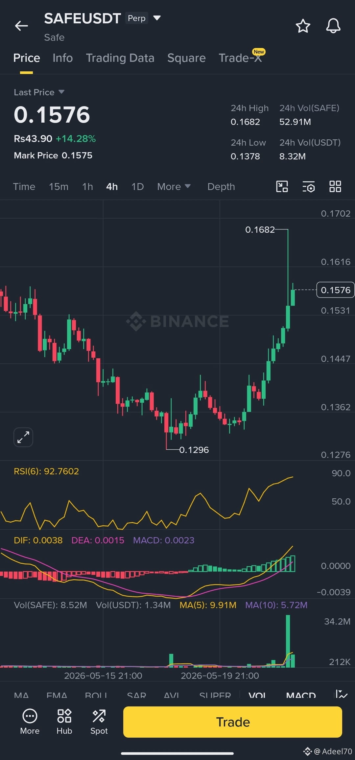Screen dimensions: 355x760
Task: Switch to the Depth chart view
Action: coord(221,187)
